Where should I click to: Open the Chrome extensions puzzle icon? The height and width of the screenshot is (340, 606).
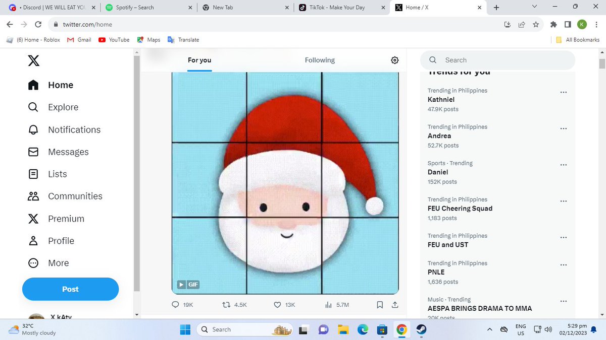tap(554, 24)
